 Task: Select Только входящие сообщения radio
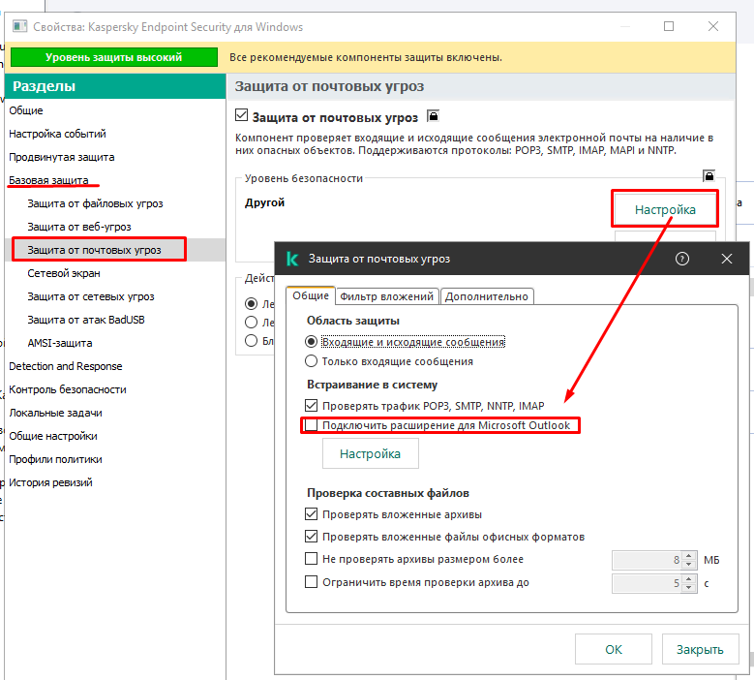(x=311, y=361)
